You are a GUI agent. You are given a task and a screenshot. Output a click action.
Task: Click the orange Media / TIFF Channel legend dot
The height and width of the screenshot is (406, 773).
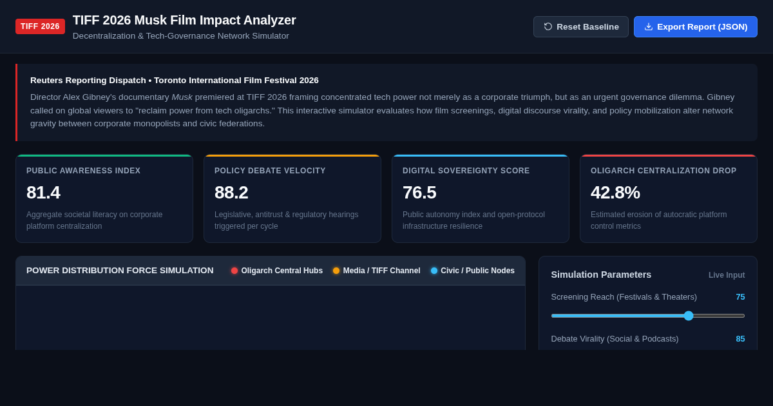(x=336, y=271)
